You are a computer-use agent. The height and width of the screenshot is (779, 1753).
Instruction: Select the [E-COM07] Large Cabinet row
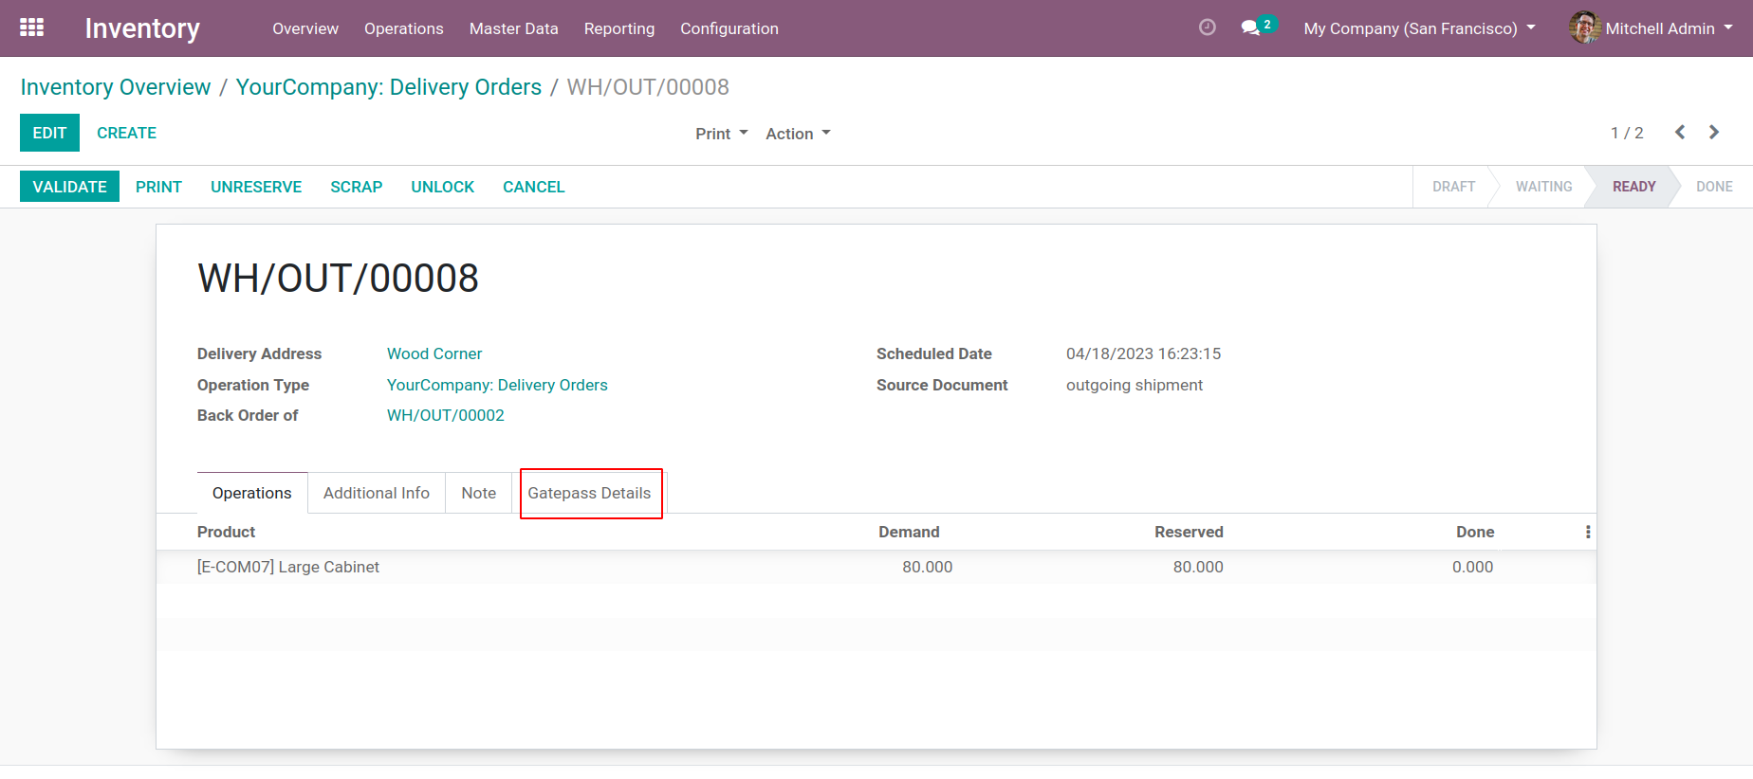876,567
